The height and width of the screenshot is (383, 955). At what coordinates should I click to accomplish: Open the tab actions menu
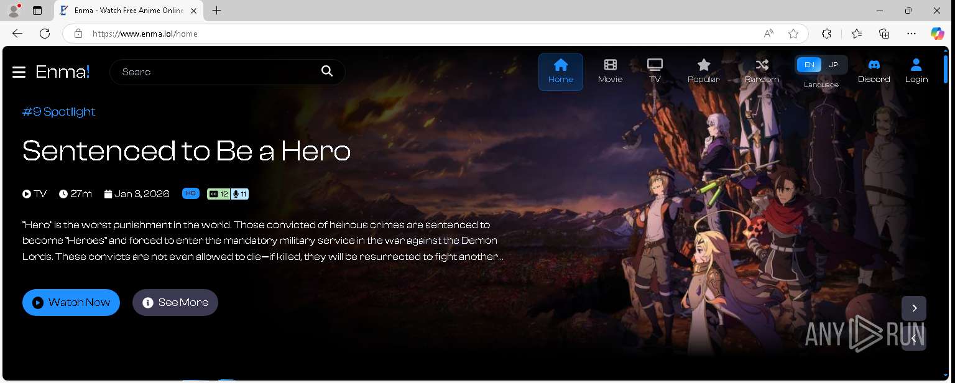tap(37, 11)
